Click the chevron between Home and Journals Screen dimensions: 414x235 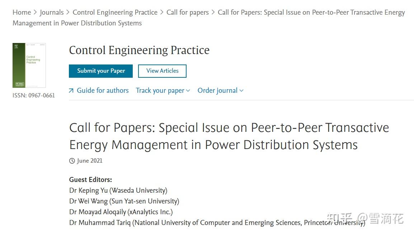(35, 12)
